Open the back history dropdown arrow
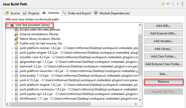186x108 pixels. 168,4
